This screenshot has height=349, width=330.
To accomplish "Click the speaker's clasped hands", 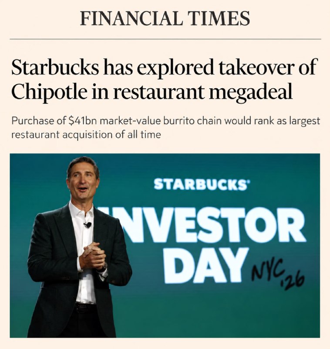I will 93,256.
